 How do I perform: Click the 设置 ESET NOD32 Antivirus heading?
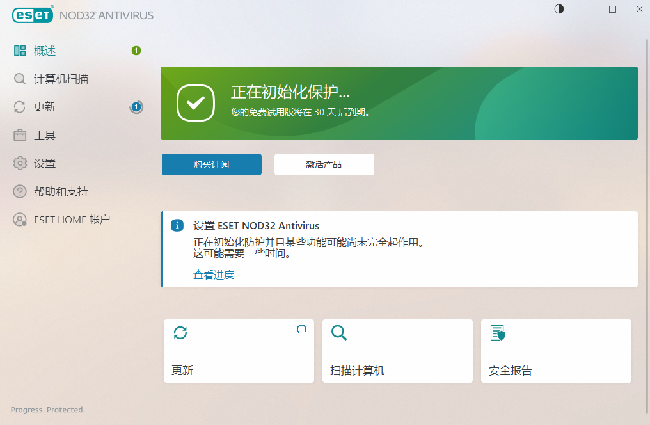(x=256, y=225)
